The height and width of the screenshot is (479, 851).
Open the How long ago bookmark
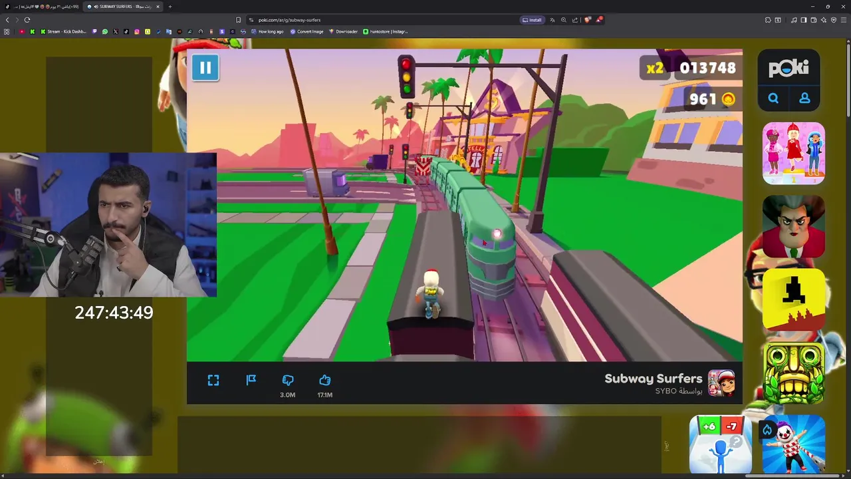tap(267, 31)
